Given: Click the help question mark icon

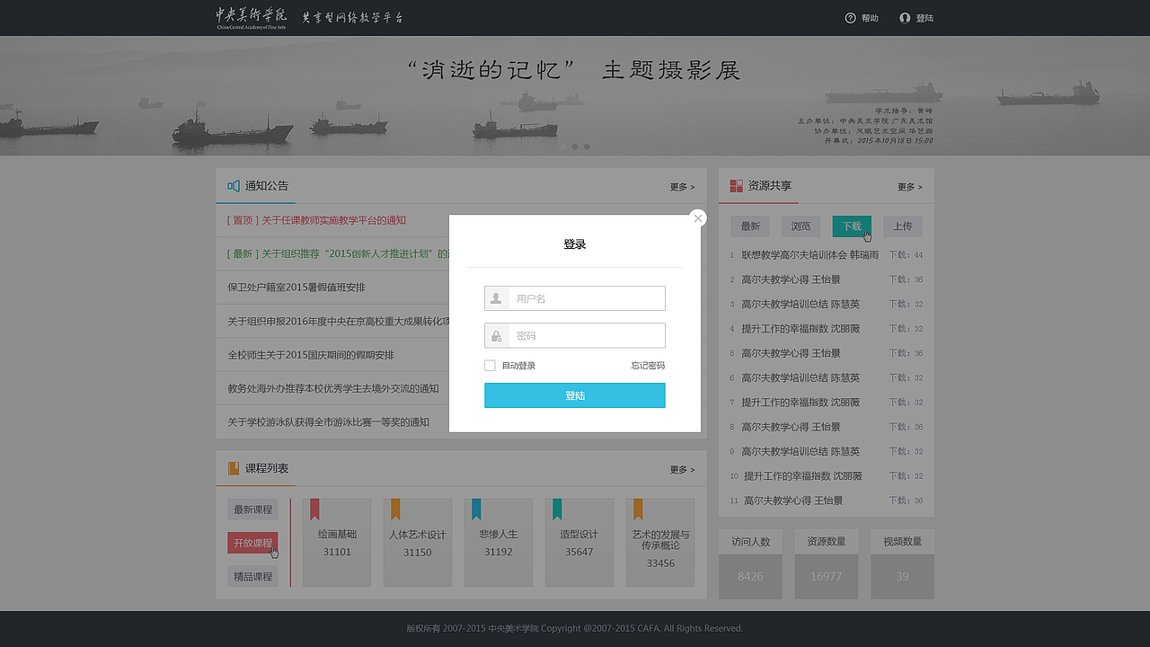Looking at the screenshot, I should [x=850, y=17].
